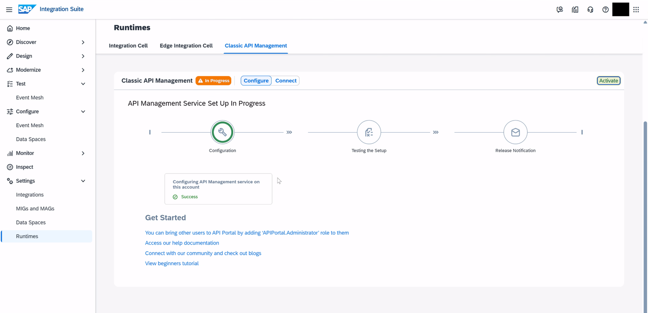Select the Testing the Setup step icon

(369, 132)
